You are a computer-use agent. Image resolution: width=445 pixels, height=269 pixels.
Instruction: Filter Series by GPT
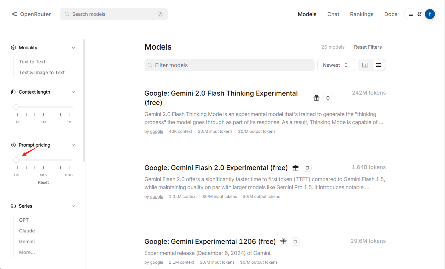tap(24, 220)
